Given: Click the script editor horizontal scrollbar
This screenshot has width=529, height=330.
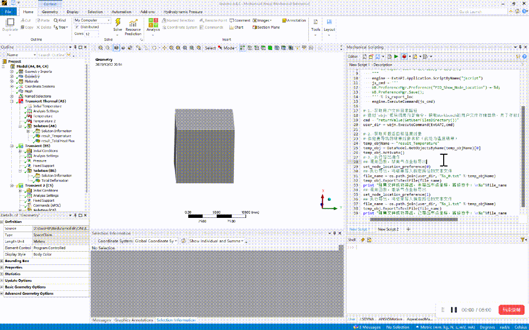Looking at the screenshot, I should coord(413,219).
